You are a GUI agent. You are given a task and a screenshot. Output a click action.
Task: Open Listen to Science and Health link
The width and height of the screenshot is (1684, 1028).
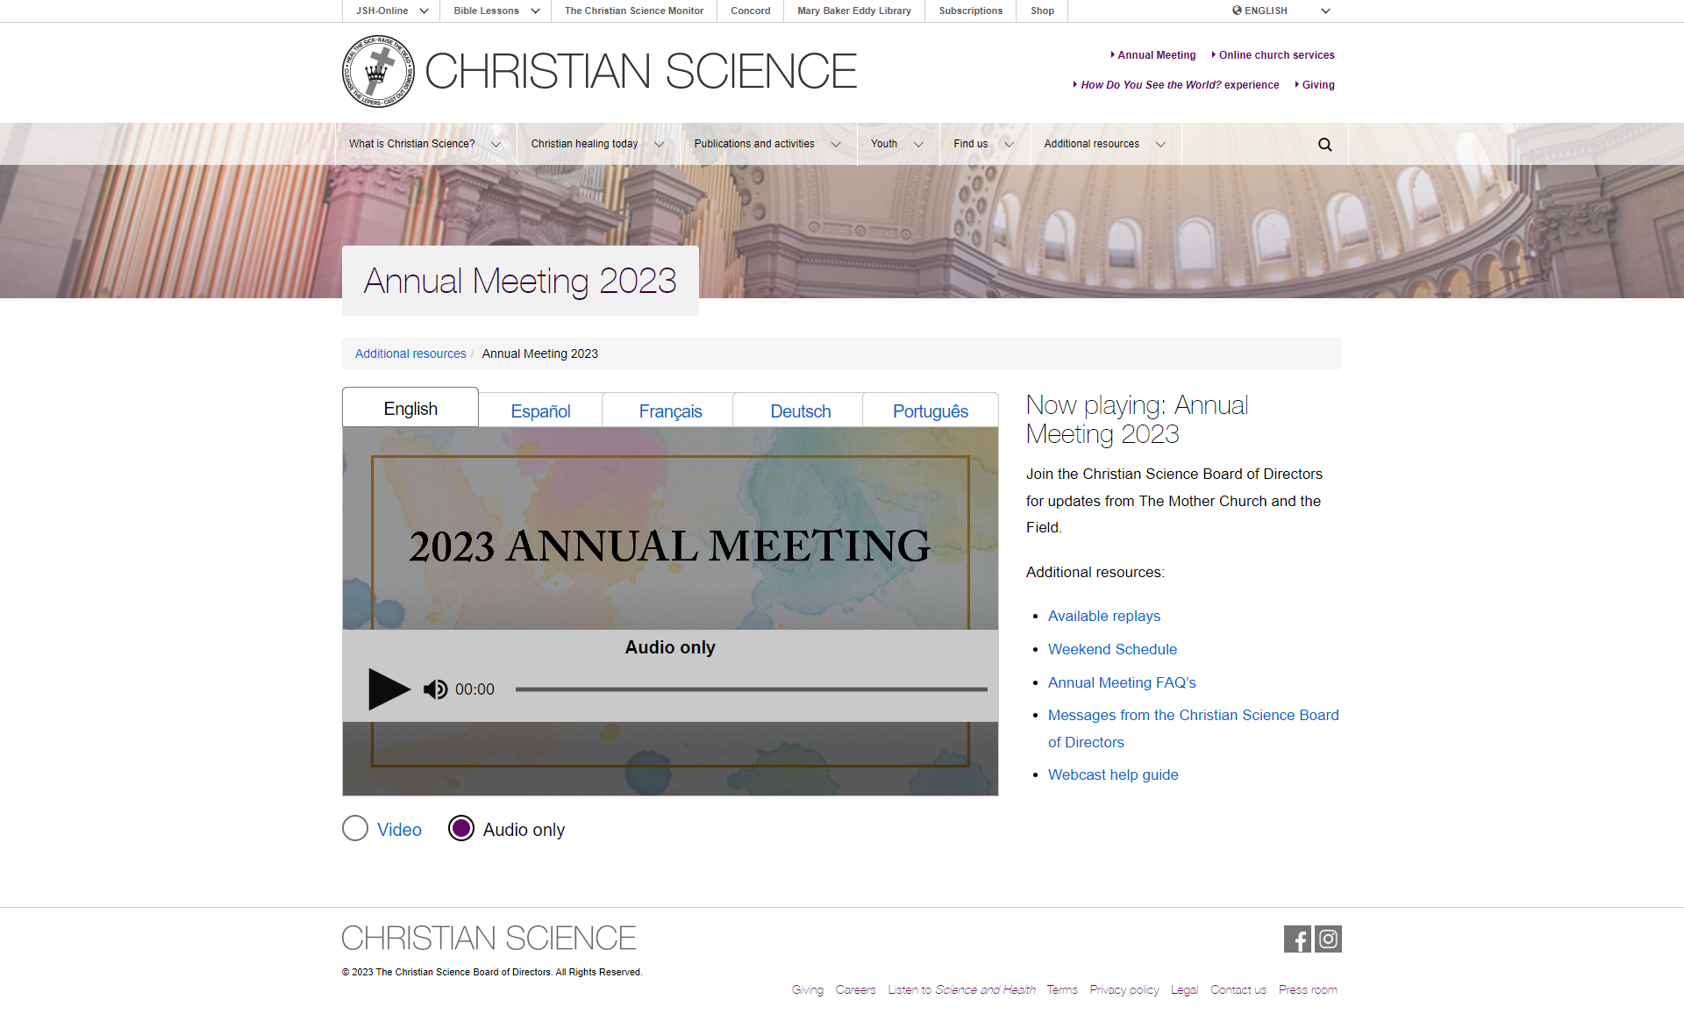(961, 989)
